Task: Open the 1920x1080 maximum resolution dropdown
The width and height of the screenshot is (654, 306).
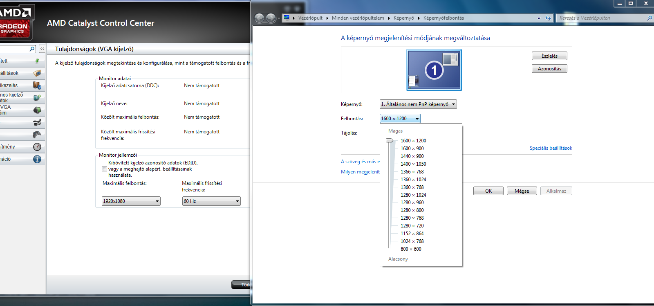Action: (x=131, y=201)
